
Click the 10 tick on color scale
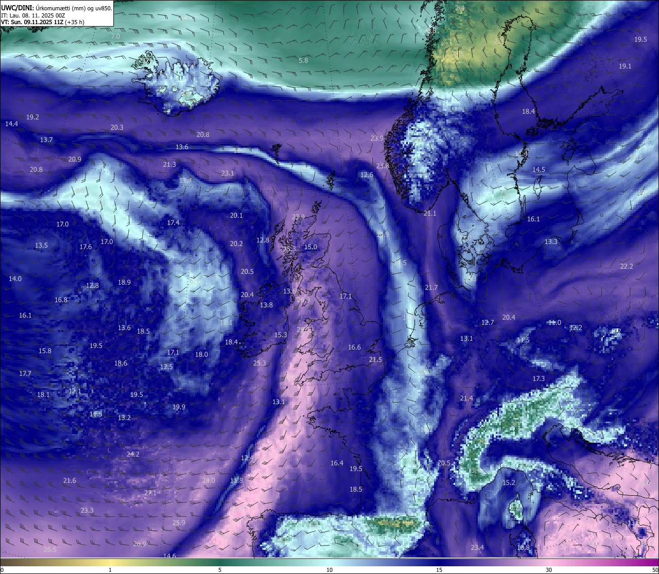coord(329,569)
